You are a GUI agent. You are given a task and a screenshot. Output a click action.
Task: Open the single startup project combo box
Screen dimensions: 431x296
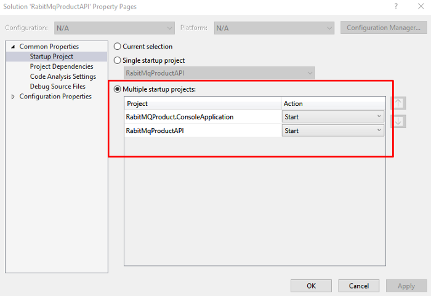(x=219, y=73)
